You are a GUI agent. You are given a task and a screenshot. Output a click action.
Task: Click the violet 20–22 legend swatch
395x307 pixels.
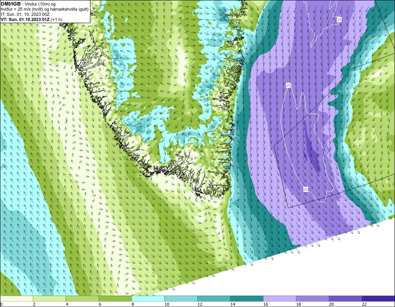tap(346, 298)
